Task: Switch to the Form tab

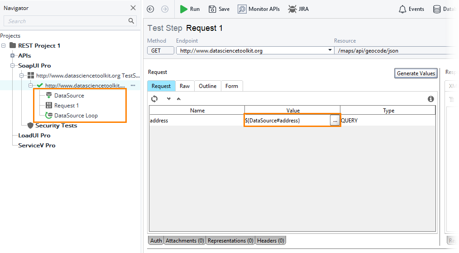Action: (x=232, y=86)
